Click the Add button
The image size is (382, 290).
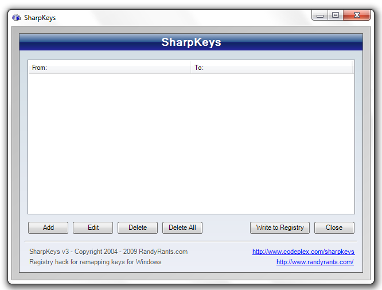coord(48,228)
